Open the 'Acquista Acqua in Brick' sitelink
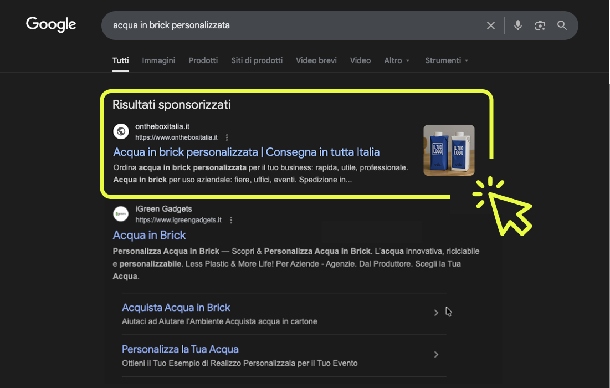This screenshot has height=388, width=610. pyautogui.click(x=176, y=308)
